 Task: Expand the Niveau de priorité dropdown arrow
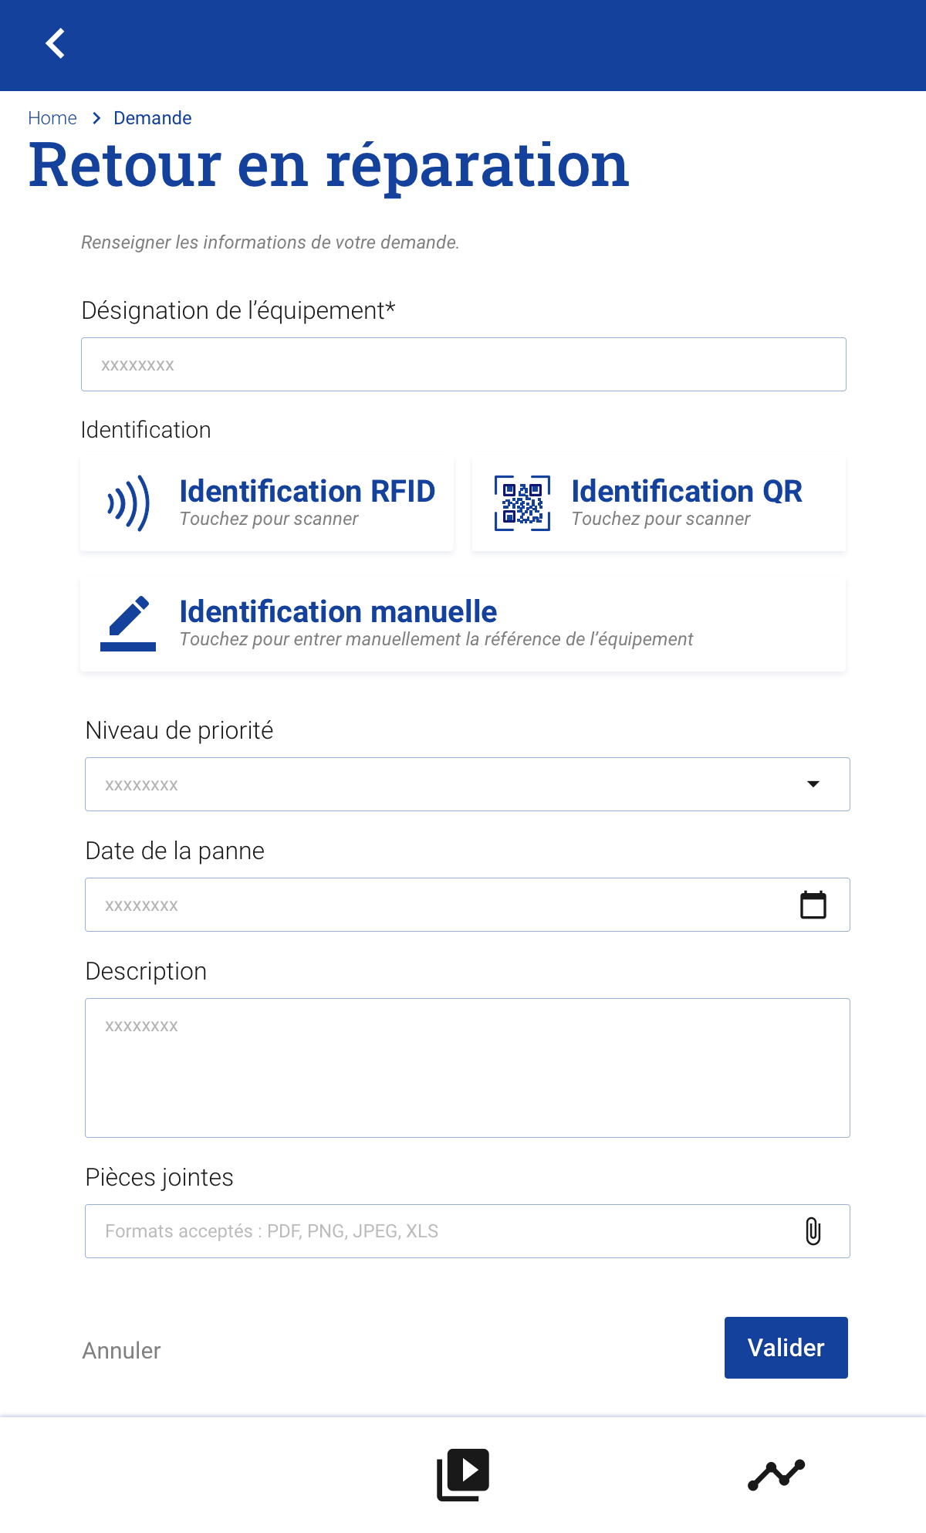tap(813, 784)
